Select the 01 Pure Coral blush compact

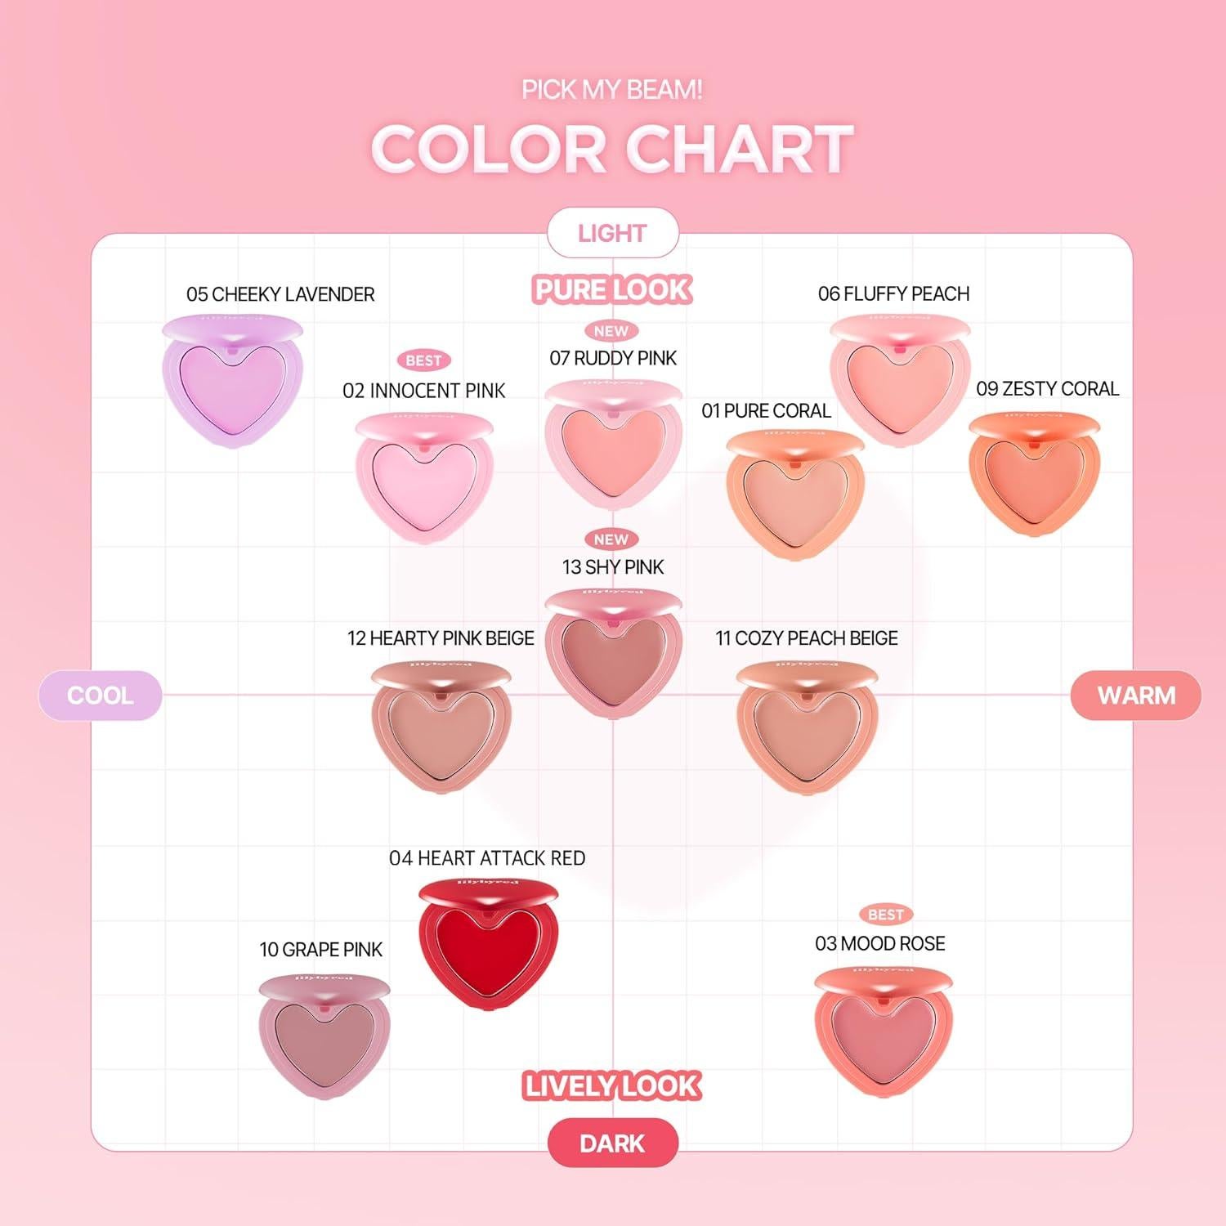pyautogui.click(x=794, y=494)
